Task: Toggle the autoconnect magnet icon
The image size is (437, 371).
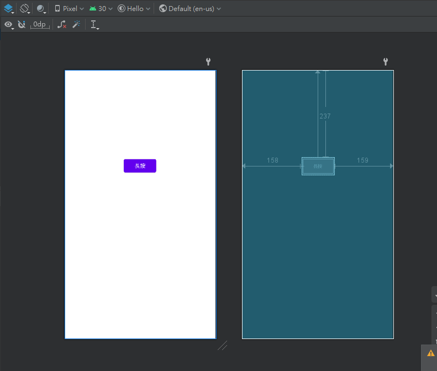Action: tap(22, 24)
